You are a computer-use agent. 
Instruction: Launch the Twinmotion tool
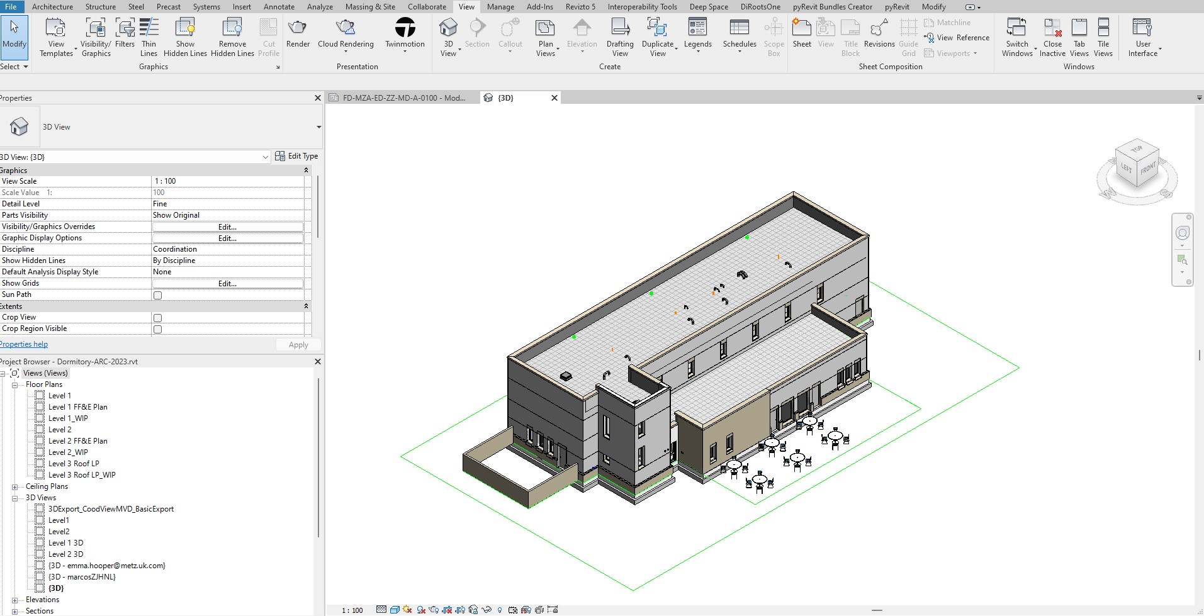coord(405,33)
